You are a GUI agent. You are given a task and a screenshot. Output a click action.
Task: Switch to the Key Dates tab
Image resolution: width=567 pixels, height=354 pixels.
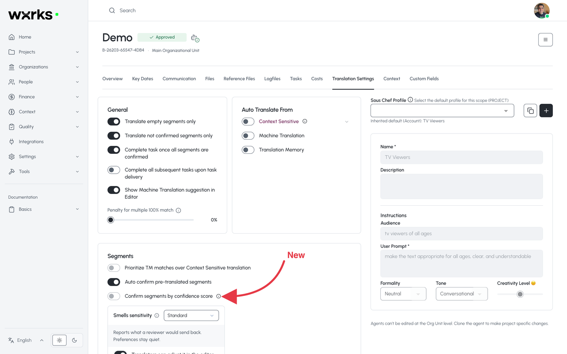143,79
